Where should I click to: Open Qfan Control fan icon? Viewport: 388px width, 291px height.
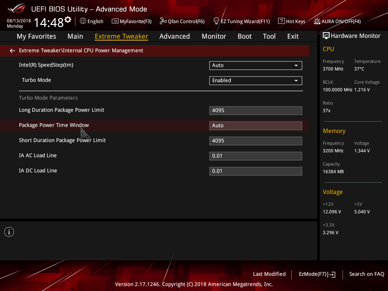(163, 21)
